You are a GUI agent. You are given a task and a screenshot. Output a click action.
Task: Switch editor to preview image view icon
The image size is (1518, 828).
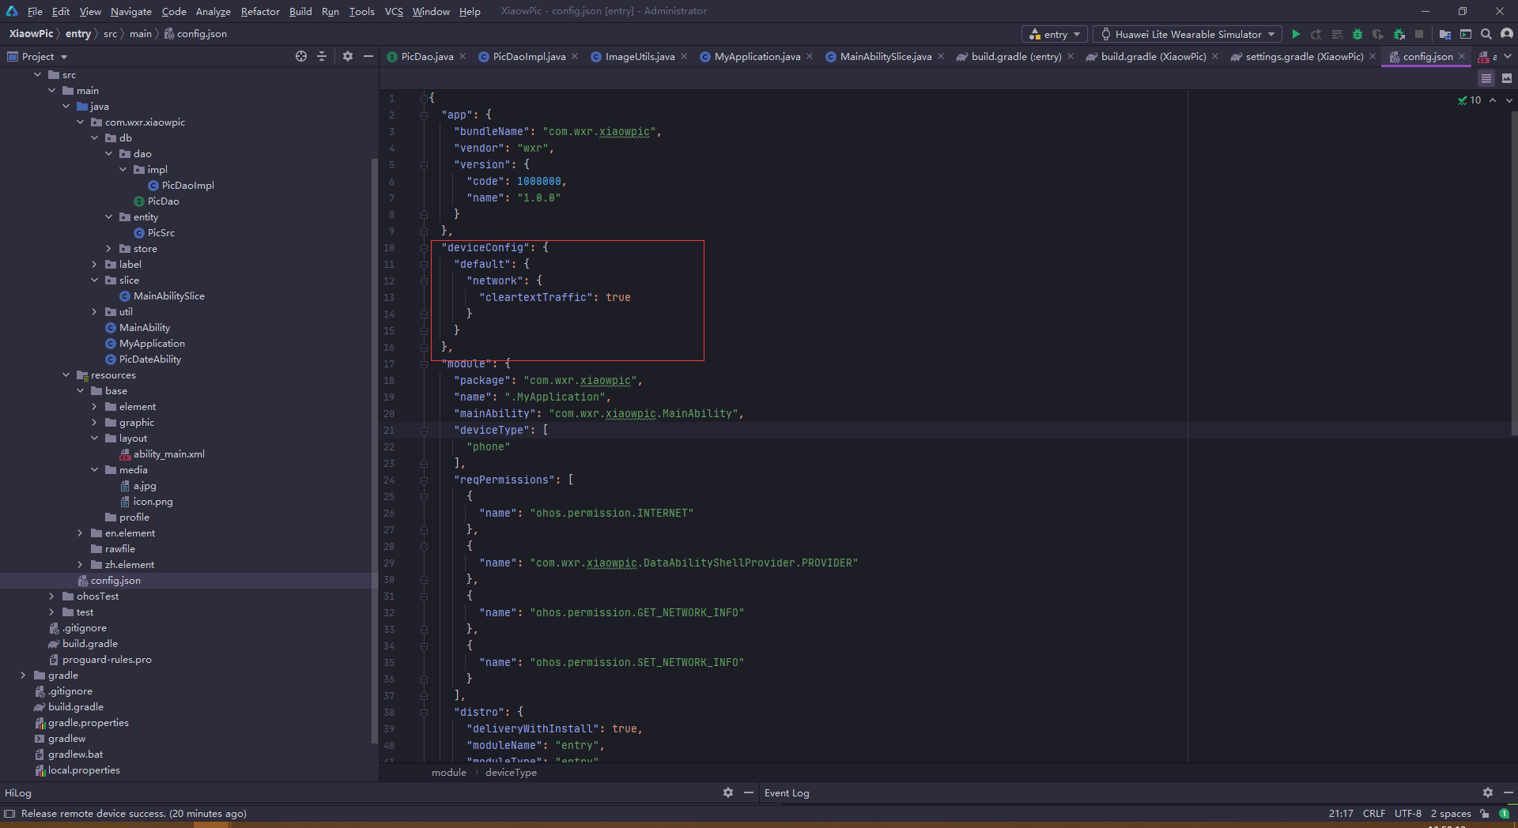1507,78
